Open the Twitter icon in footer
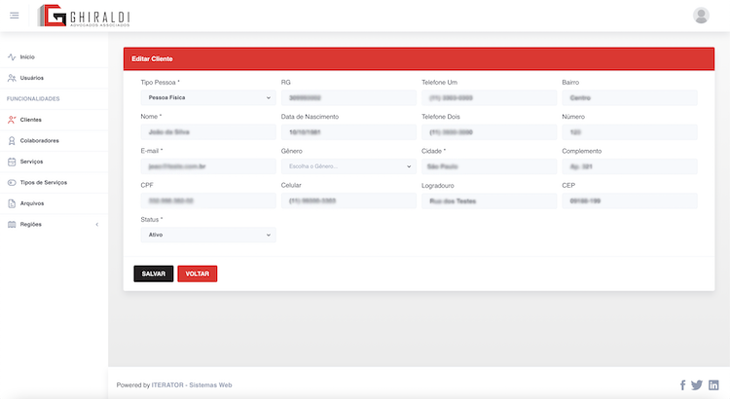 697,385
